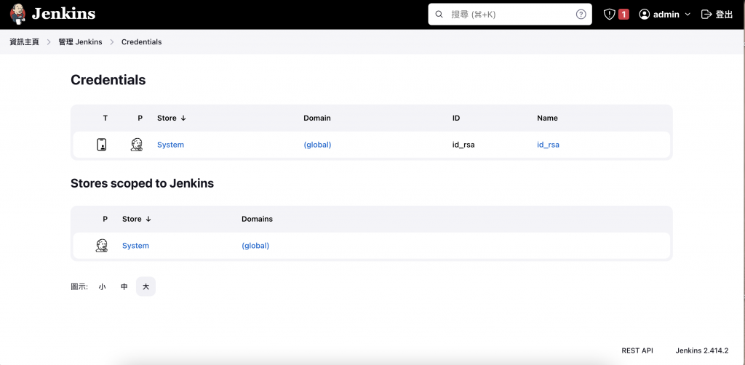Image resolution: width=745 pixels, height=365 pixels.
Task: Expand the admin user dropdown chevron
Action: point(688,15)
